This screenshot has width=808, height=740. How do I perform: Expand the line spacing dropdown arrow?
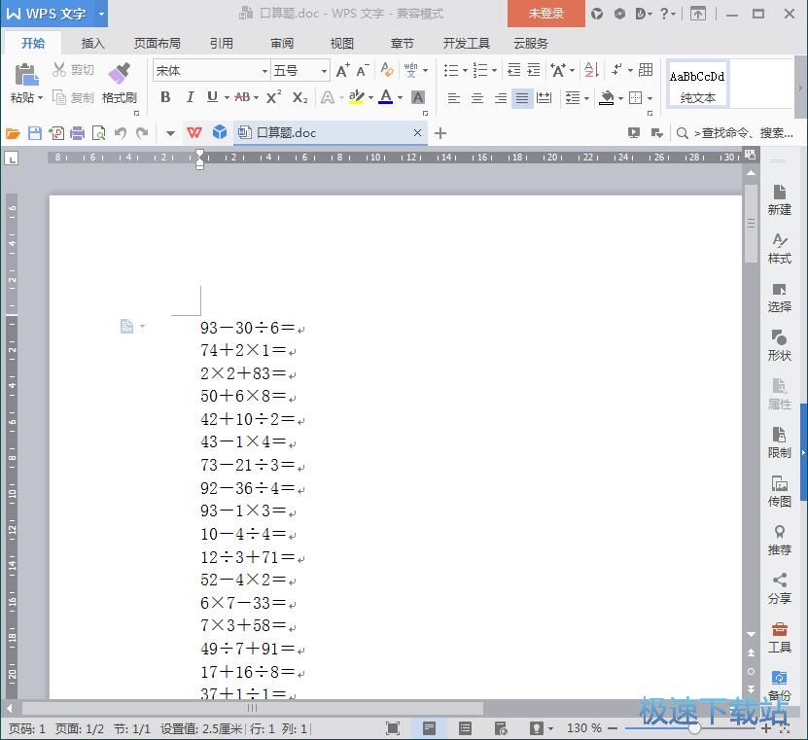pyautogui.click(x=586, y=98)
